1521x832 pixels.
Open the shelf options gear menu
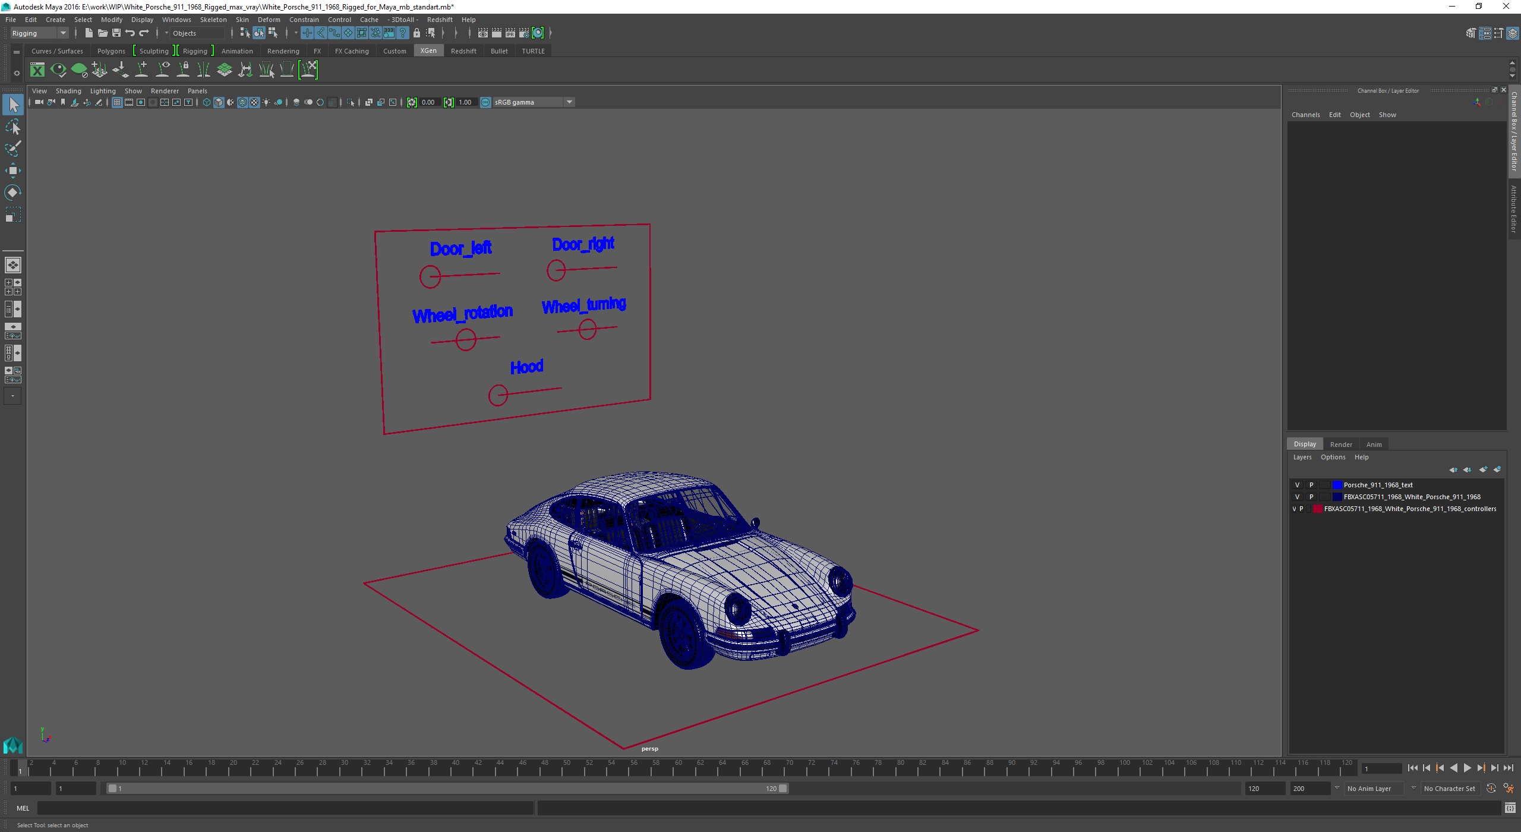point(16,73)
